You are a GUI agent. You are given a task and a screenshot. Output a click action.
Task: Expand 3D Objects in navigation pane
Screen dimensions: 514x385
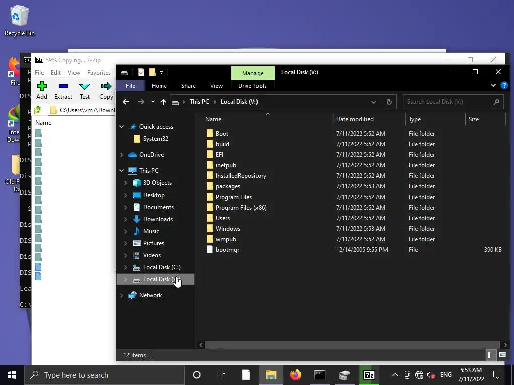click(126, 183)
